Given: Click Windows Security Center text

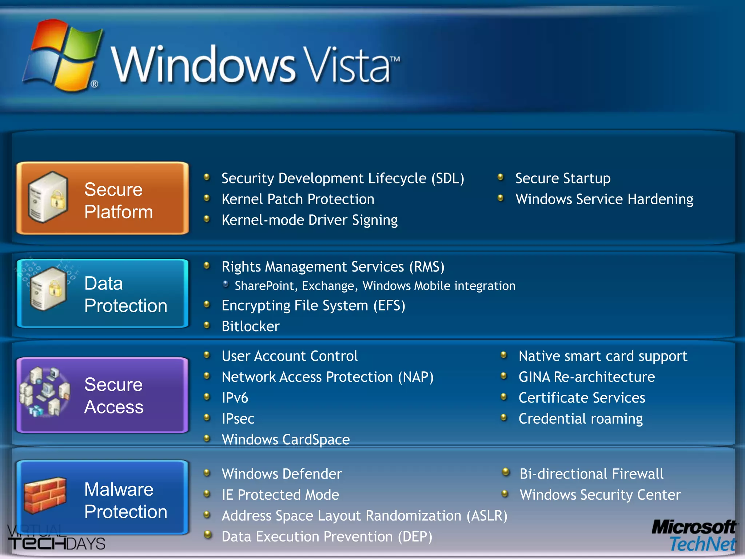Looking at the screenshot, I should (x=600, y=495).
